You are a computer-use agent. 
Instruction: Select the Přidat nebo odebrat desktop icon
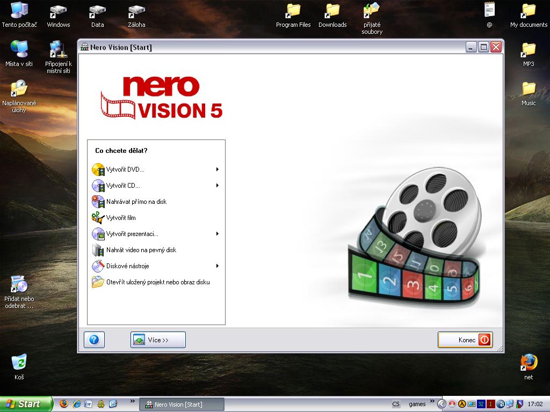point(19,292)
